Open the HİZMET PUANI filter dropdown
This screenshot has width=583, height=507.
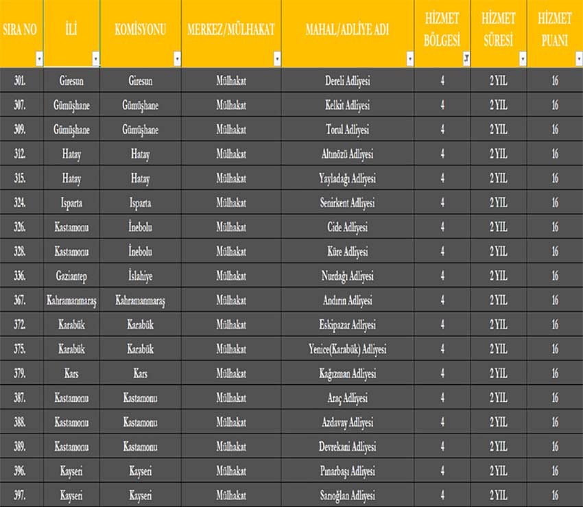point(579,59)
